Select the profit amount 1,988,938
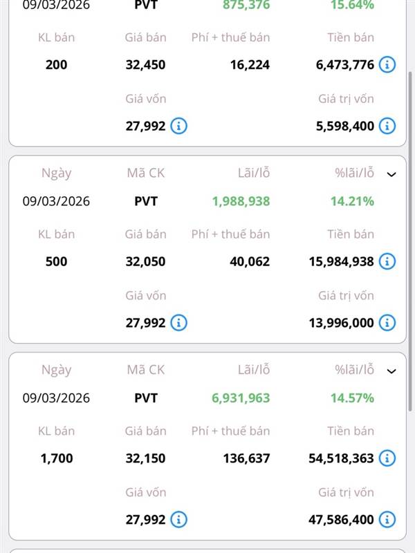Screen dimensions: 415x553 (x=241, y=201)
